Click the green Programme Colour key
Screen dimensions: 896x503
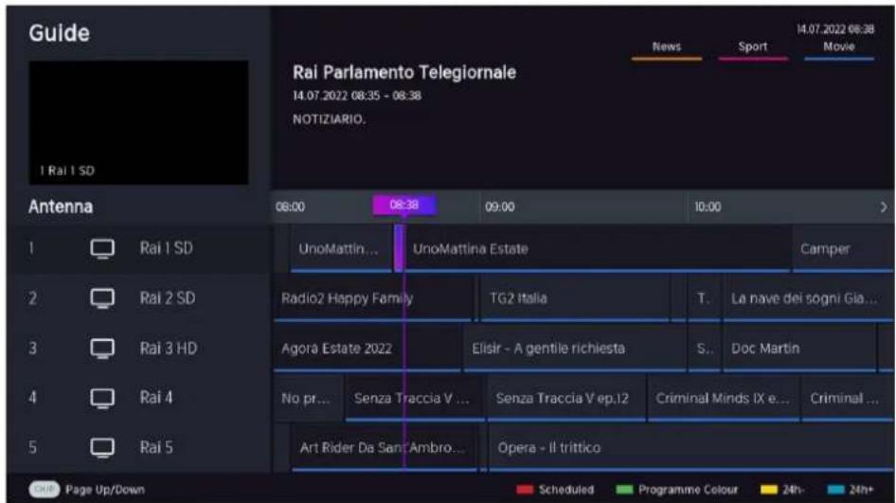pos(677,490)
